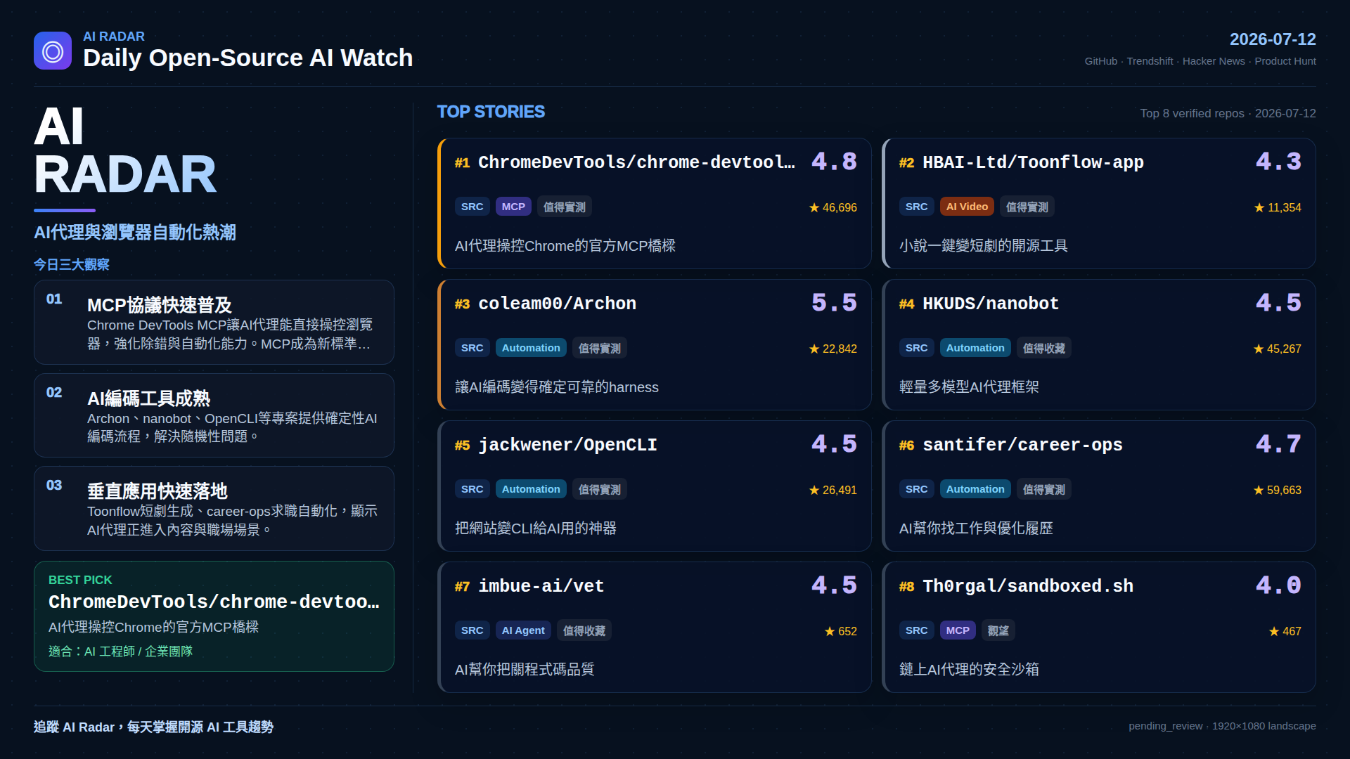Click 值得實測 tag on Archon card
Image resolution: width=1350 pixels, height=759 pixels.
click(599, 348)
